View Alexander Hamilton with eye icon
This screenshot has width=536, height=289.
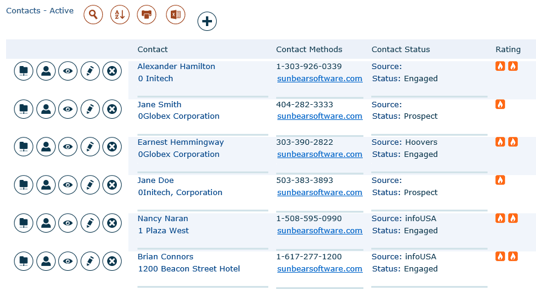pos(68,71)
